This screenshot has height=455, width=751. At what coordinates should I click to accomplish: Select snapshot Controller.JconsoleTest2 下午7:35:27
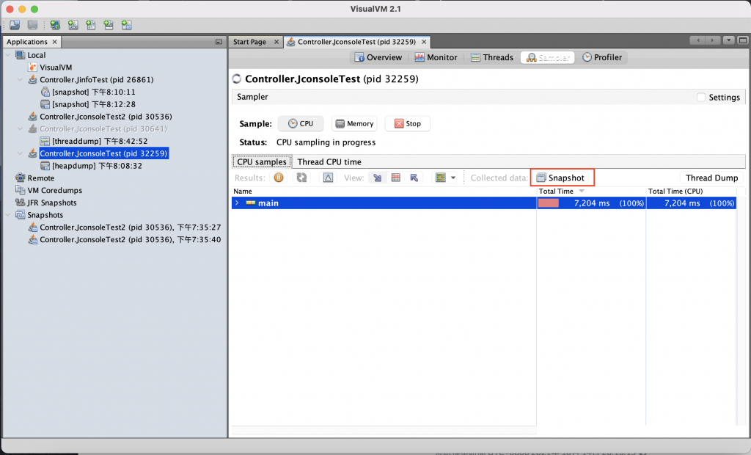130,227
